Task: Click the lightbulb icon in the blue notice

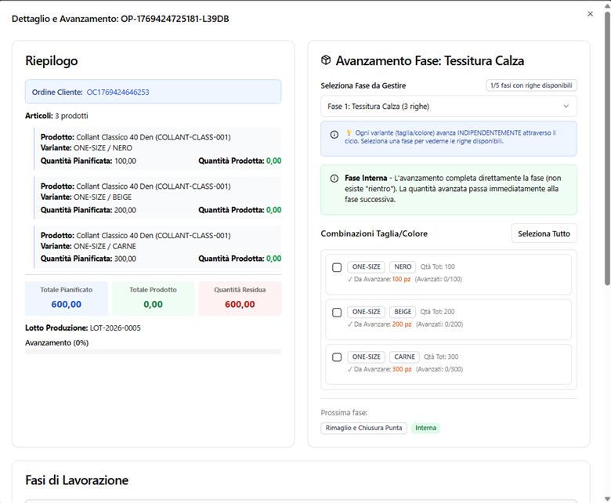Action: tap(349, 133)
